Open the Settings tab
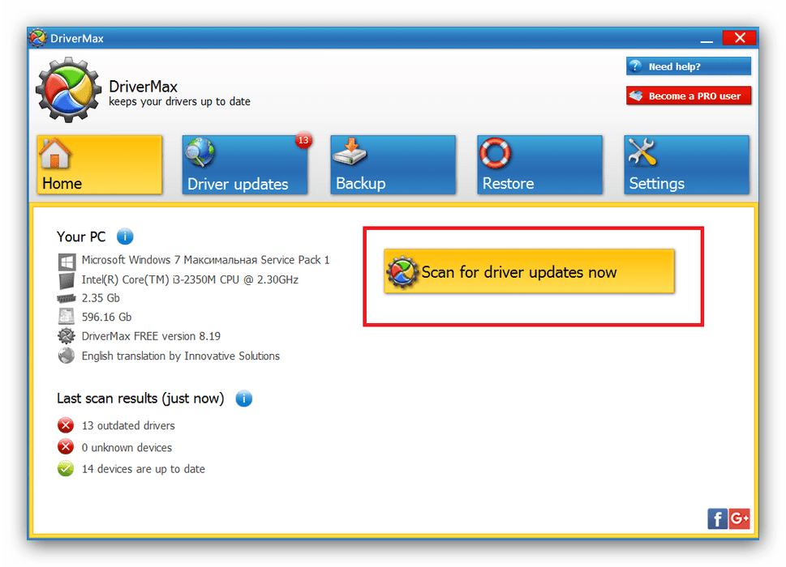The image size is (786, 567). (686, 165)
